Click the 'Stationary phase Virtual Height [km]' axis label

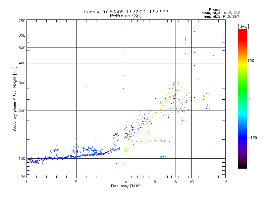click(x=15, y=99)
